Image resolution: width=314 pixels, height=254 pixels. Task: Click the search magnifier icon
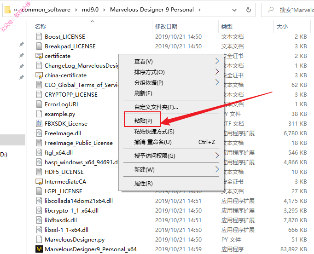click(271, 10)
